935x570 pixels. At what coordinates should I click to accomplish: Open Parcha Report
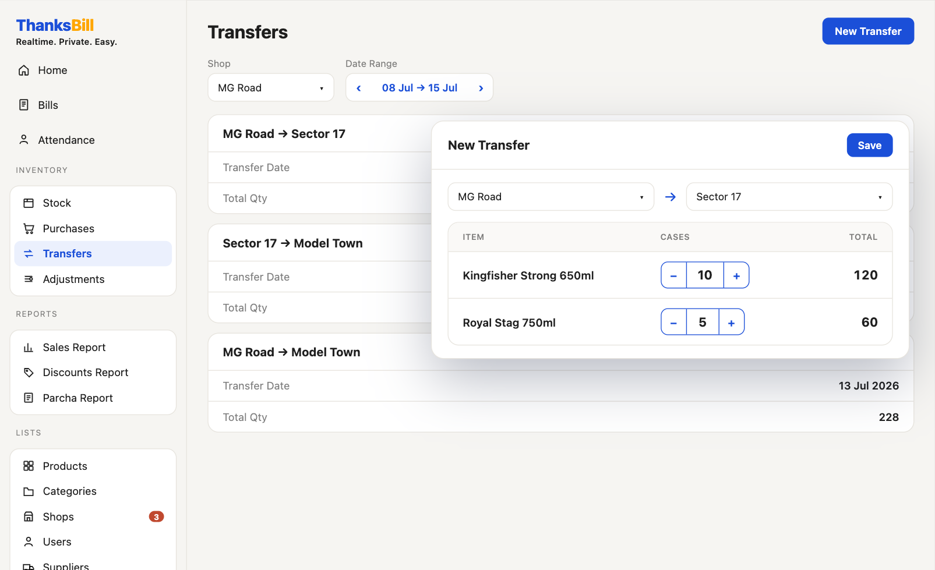coord(93,398)
